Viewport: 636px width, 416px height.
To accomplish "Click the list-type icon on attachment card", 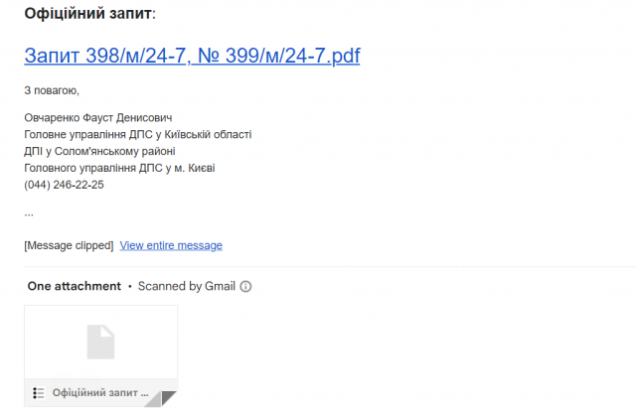I will click(38, 393).
